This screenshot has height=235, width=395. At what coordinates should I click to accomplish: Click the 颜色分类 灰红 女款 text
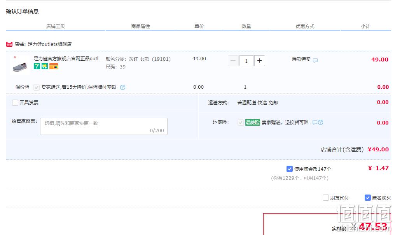[x=138, y=59]
